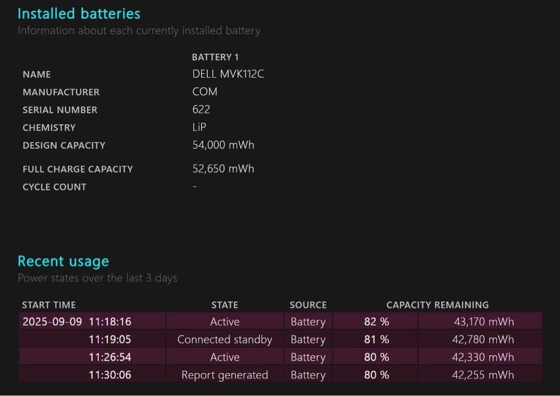Select the 52,650 mWh full charge value
This screenshot has width=560, height=396.
pyautogui.click(x=223, y=169)
